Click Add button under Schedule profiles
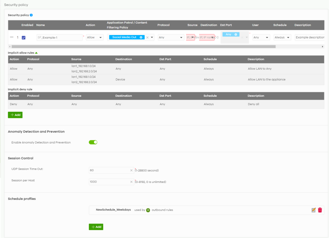This screenshot has width=329, height=238. click(x=96, y=227)
